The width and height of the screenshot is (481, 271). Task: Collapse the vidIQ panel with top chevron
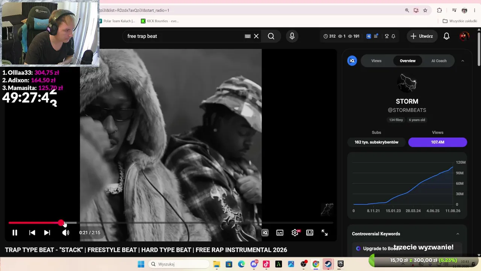click(463, 61)
